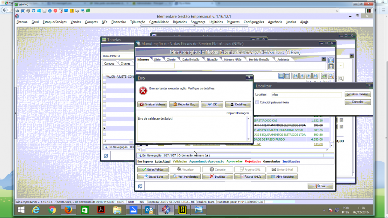
Task: Enable Coincidir palavra inteira checkbox
Action: click(x=257, y=102)
